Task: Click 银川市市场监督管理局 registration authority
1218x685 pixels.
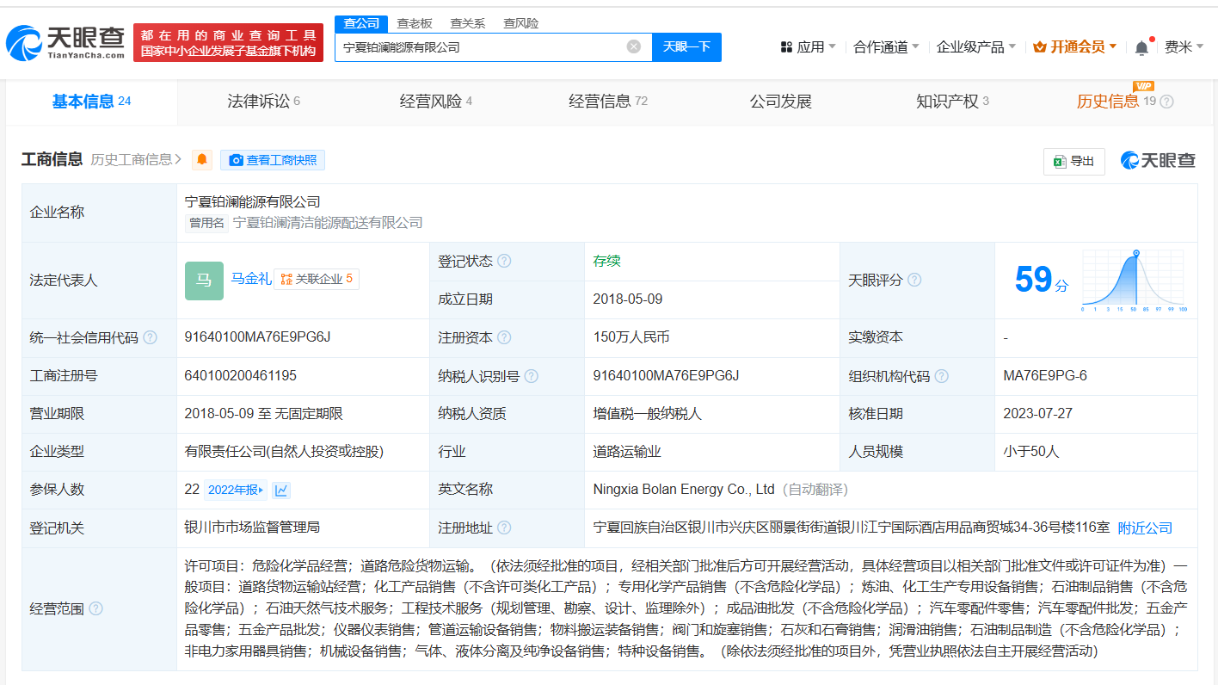Action: (252, 527)
